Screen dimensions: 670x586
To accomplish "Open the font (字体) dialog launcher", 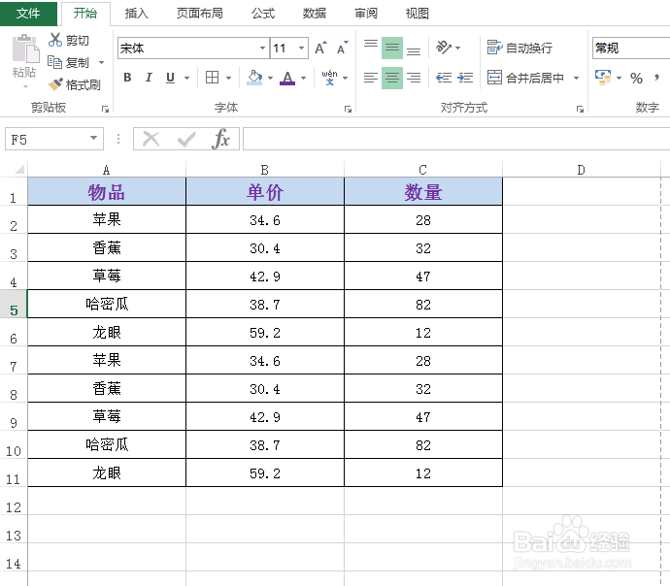I will coord(348,110).
